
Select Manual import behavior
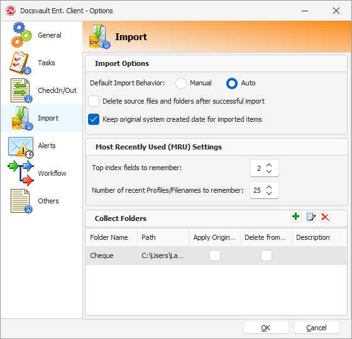[x=181, y=83]
